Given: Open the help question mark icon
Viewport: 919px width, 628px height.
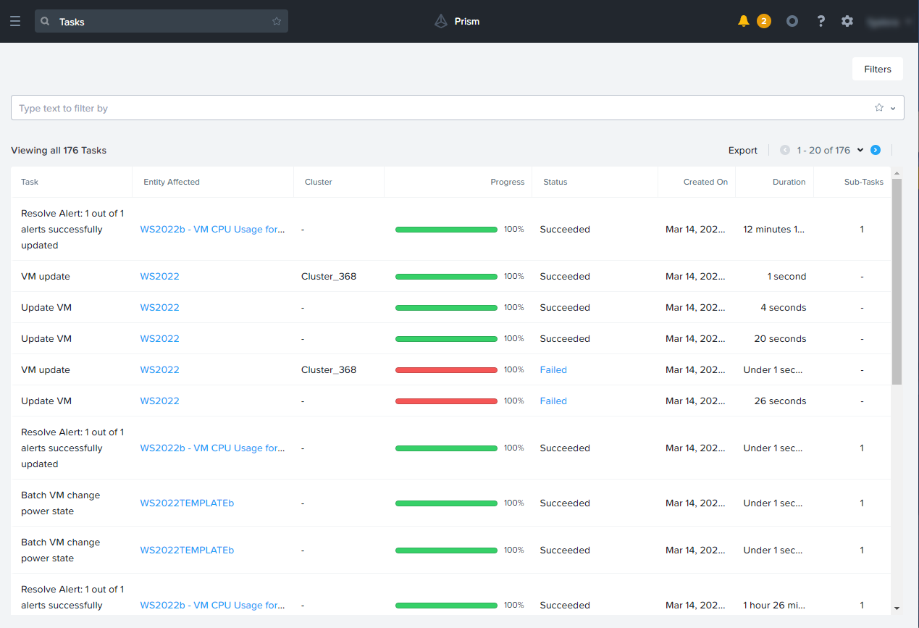Looking at the screenshot, I should click(821, 22).
